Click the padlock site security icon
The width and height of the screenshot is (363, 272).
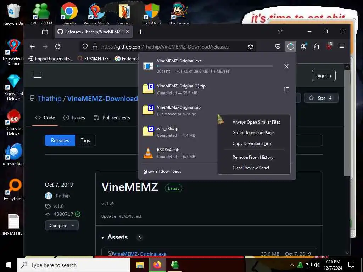95,46
